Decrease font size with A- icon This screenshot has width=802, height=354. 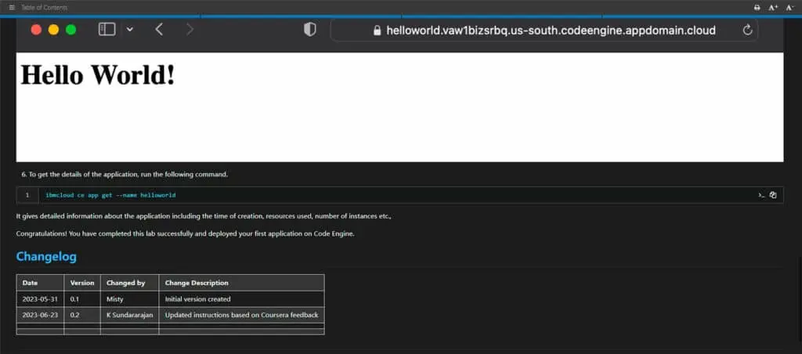tap(789, 8)
